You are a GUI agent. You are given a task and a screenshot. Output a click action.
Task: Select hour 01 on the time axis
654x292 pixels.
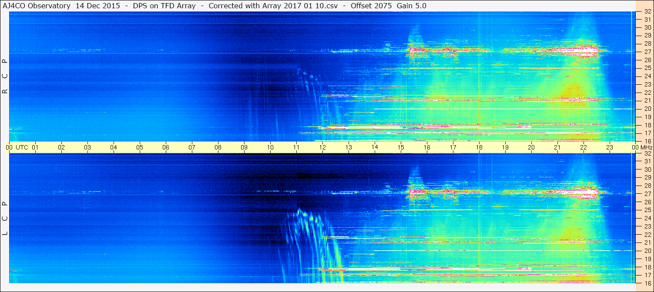point(35,147)
